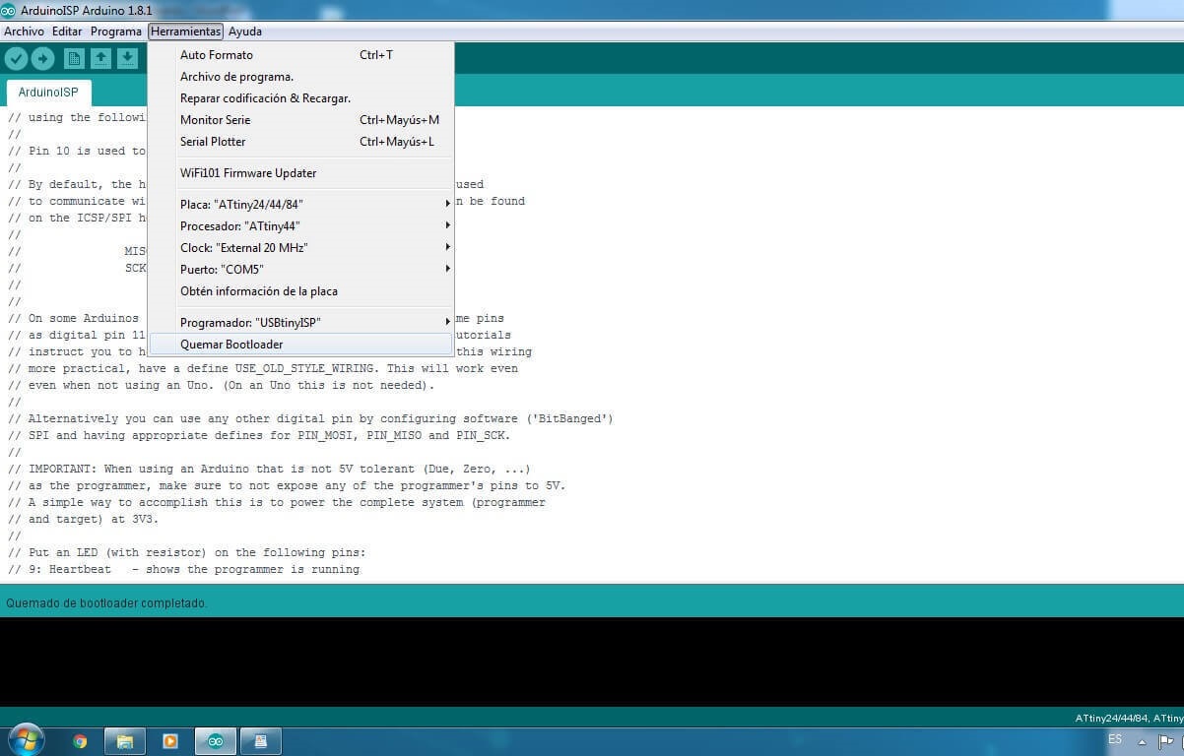Viewport: 1184px width, 756px height.
Task: Click the line '// Put an LED (with resistor)'
Action: (x=187, y=553)
